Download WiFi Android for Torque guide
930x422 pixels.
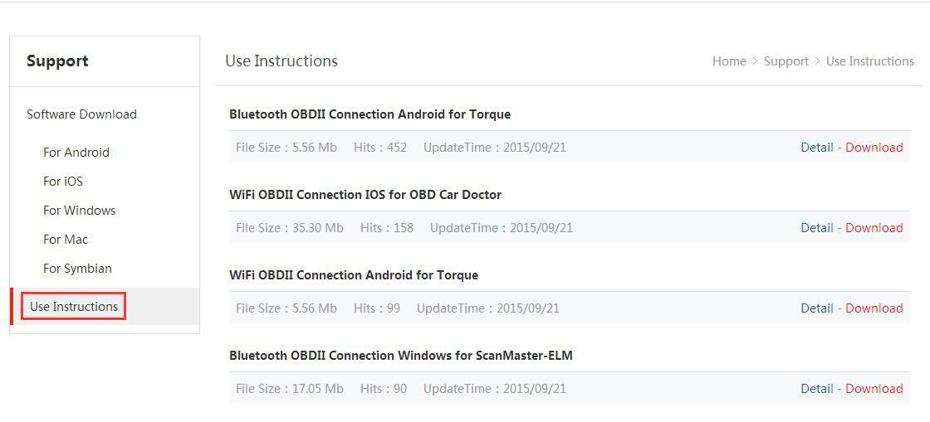pyautogui.click(x=874, y=308)
